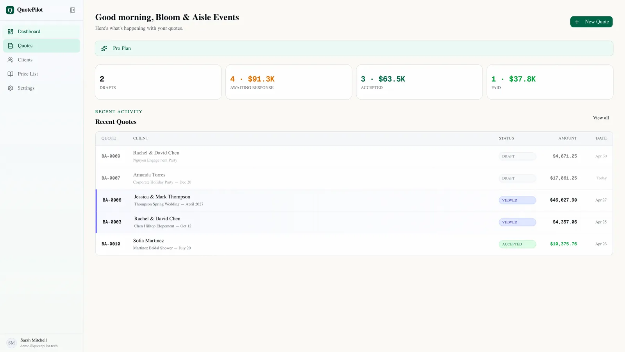This screenshot has height=352, width=625.
Task: Click amount $10,375.76
Action: click(563, 244)
